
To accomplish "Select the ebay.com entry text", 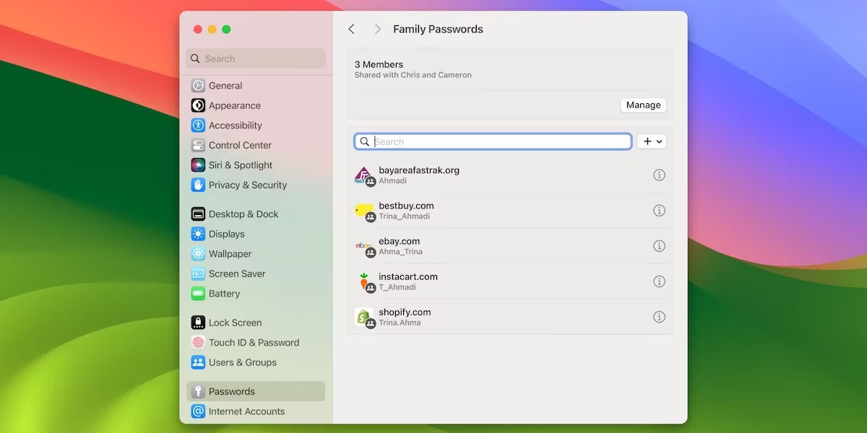I will 399,241.
